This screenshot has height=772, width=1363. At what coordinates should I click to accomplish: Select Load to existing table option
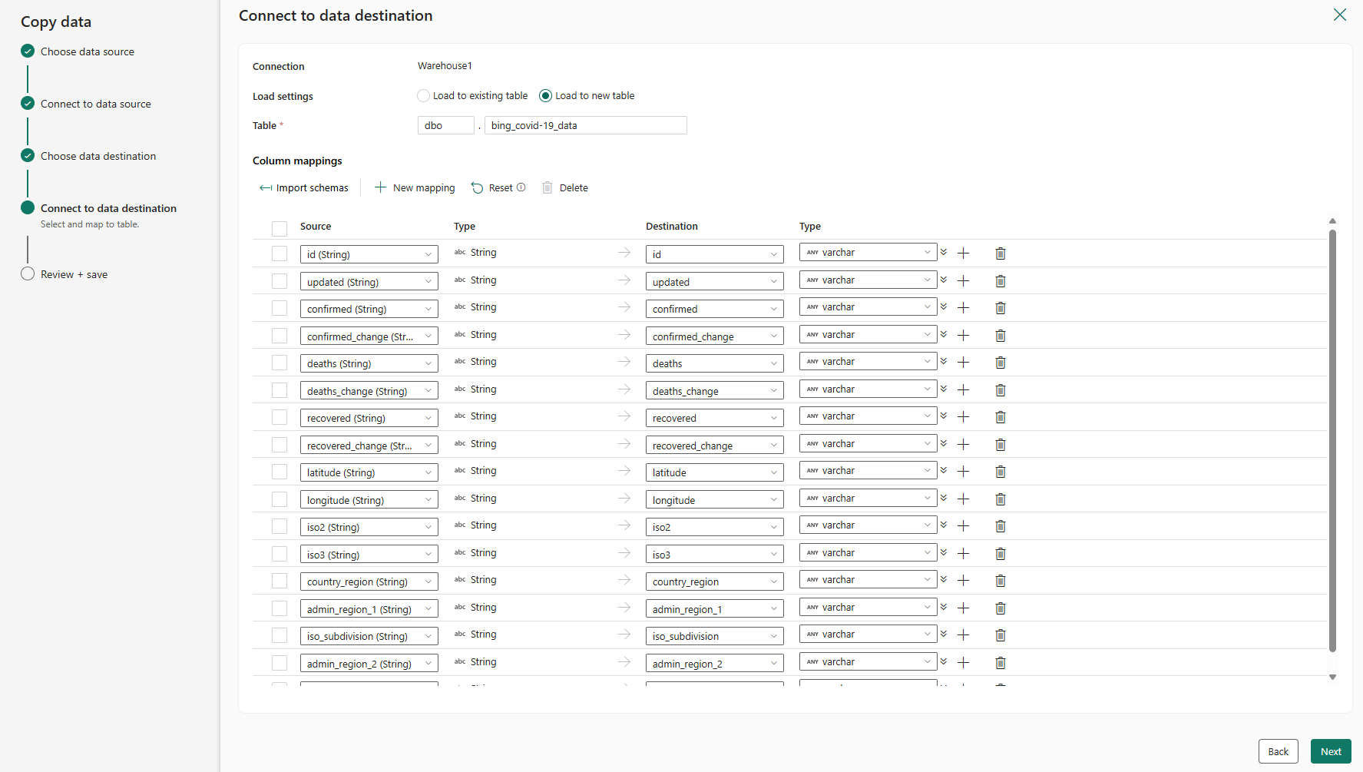pyautogui.click(x=424, y=96)
